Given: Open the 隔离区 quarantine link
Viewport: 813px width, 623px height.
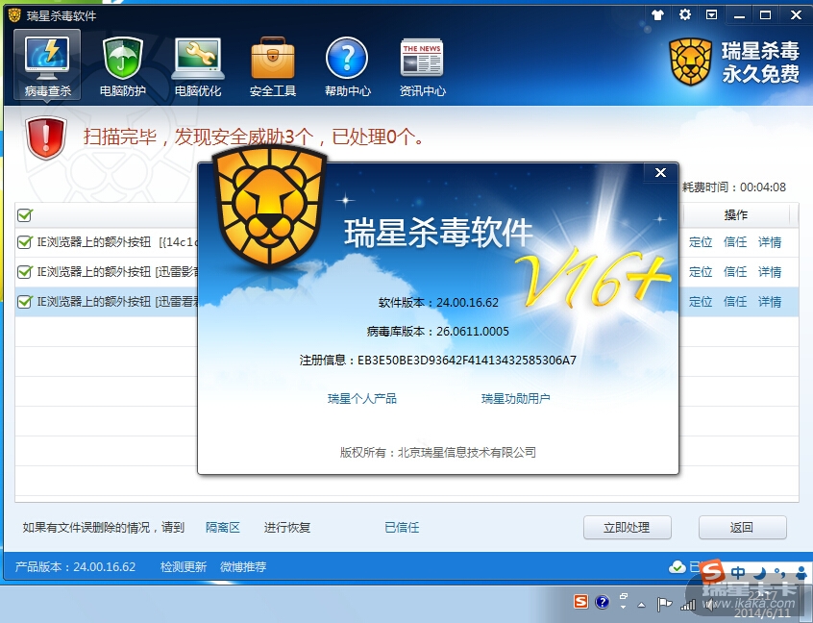Looking at the screenshot, I should point(222,528).
